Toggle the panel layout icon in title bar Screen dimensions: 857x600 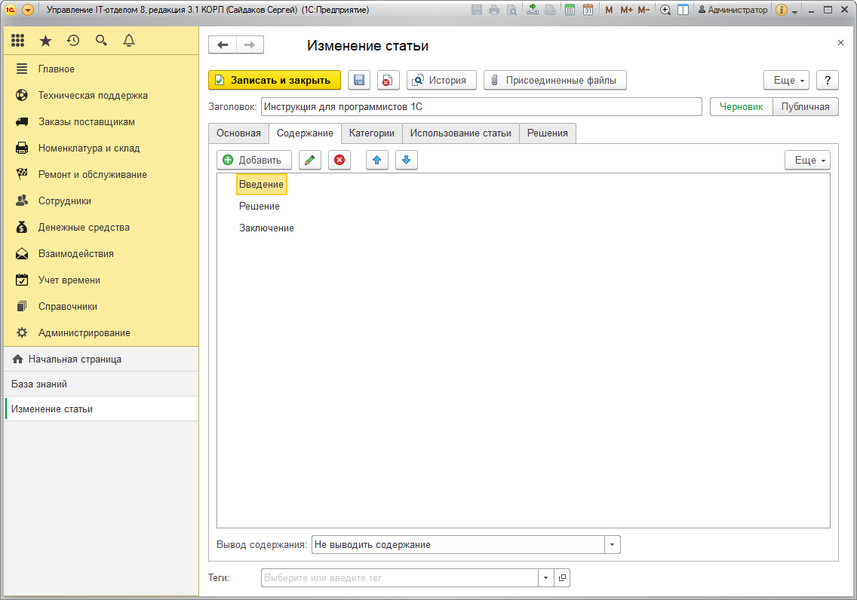[683, 10]
